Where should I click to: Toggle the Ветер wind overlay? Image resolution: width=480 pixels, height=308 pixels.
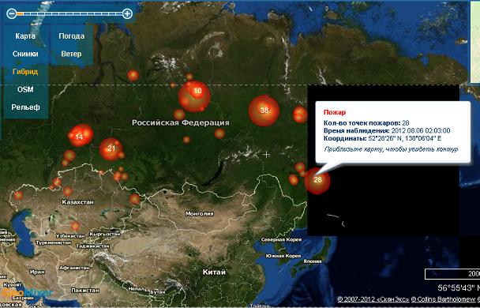[x=71, y=54]
